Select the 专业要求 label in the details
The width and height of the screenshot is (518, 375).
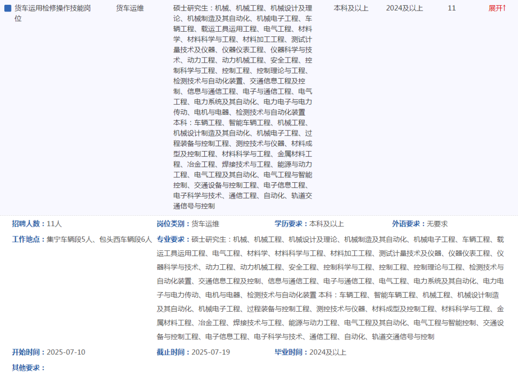(174, 239)
